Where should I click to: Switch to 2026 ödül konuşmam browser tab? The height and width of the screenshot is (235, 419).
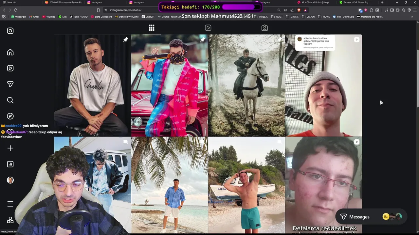63,2
